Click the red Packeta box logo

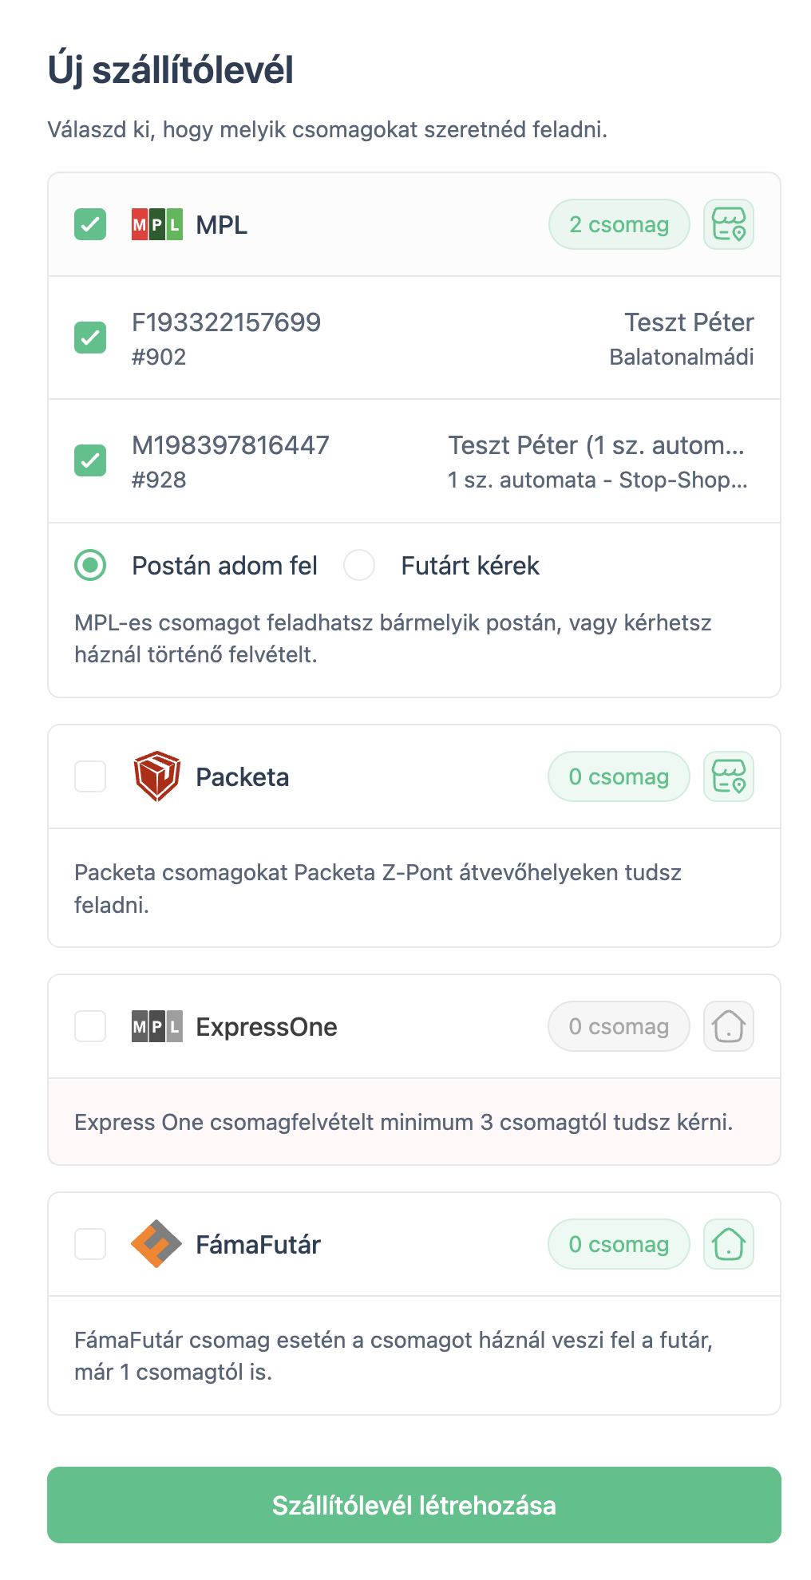point(156,776)
